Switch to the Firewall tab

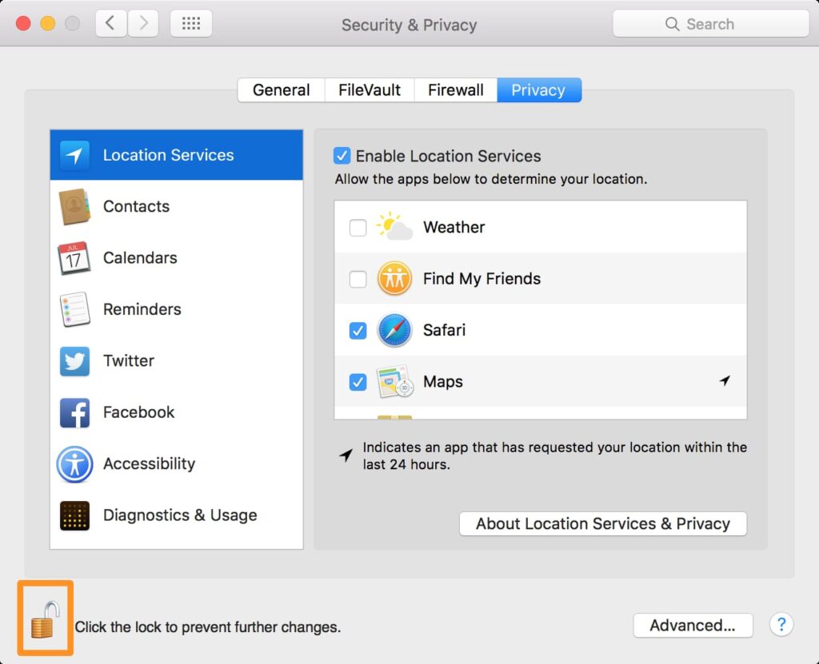click(455, 89)
